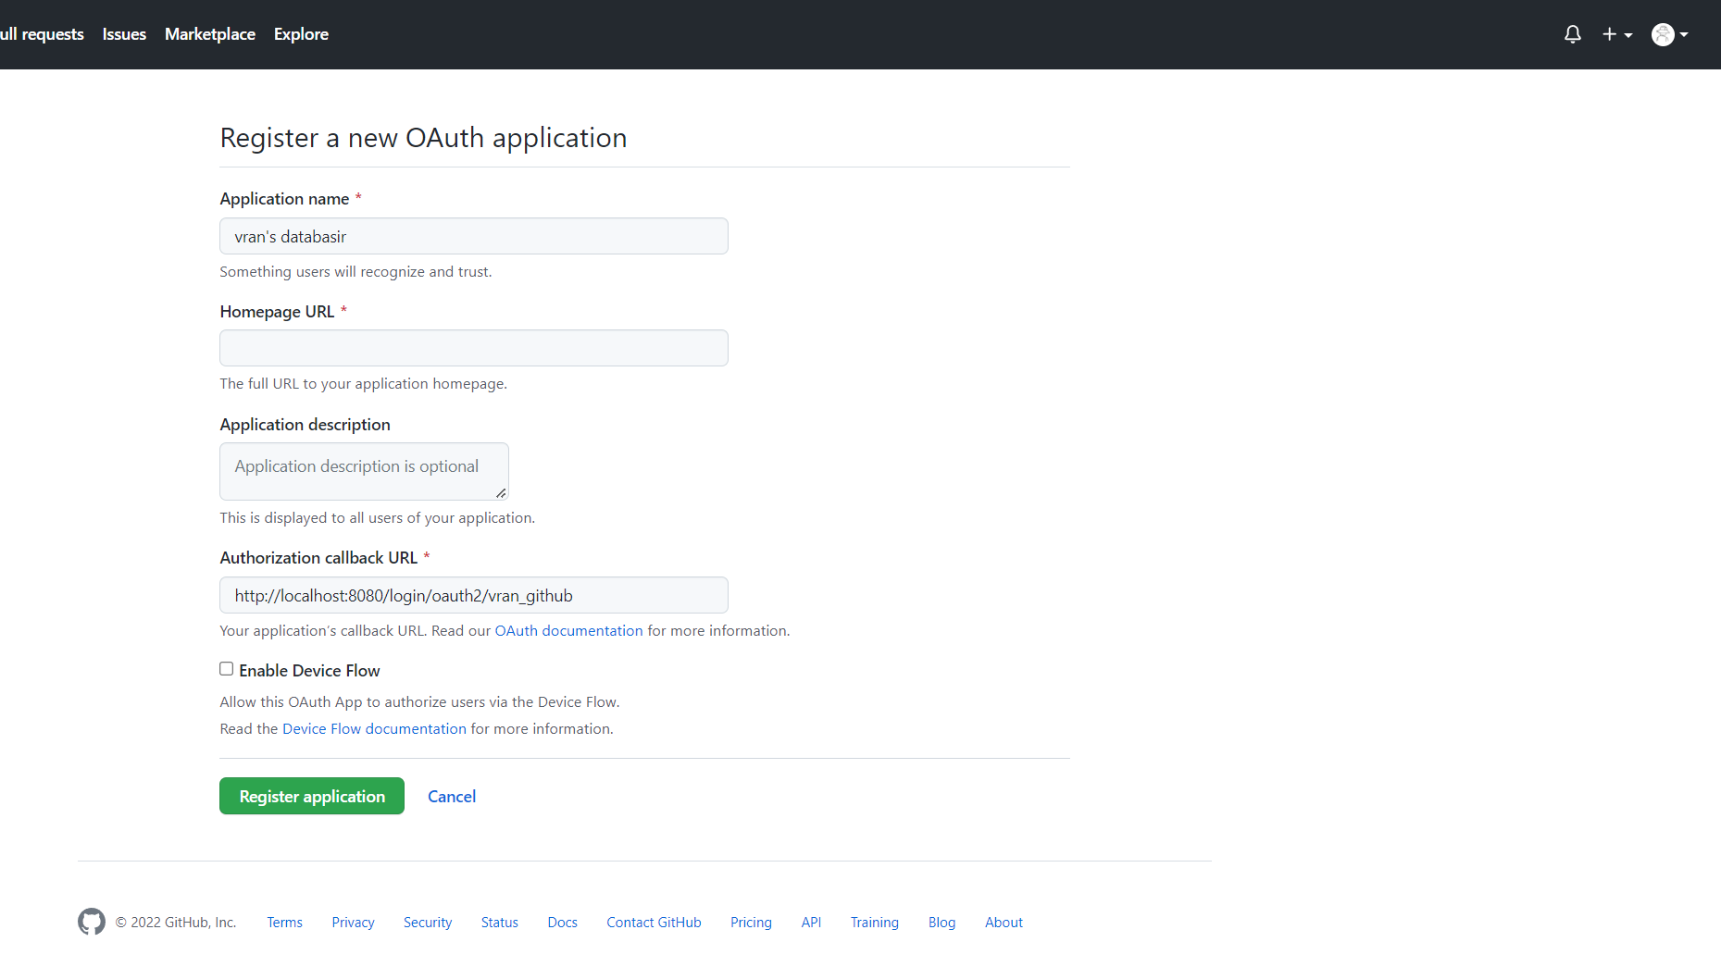This screenshot has height=967, width=1721.
Task: Click the Homepage URL input field
Action: click(473, 348)
